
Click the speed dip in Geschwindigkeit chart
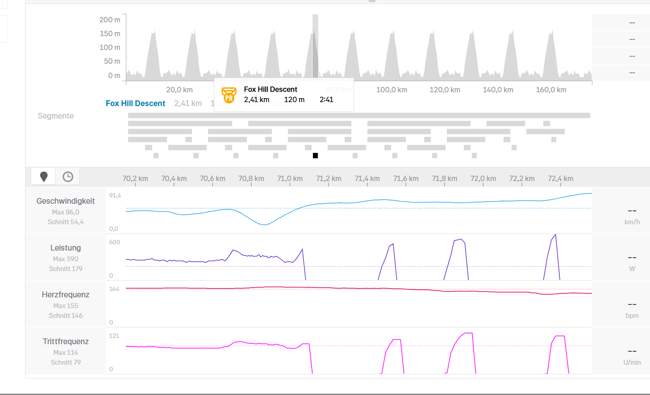[264, 224]
